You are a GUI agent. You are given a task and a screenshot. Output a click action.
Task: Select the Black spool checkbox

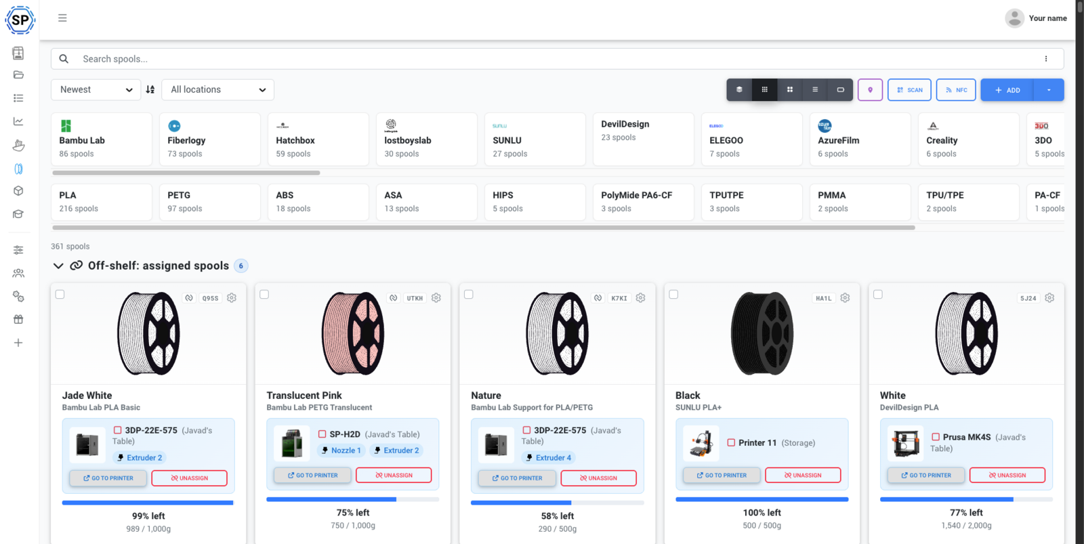point(673,295)
